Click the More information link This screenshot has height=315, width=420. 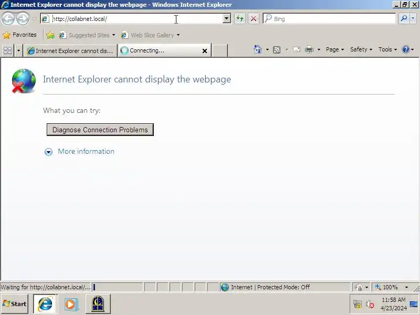(86, 151)
